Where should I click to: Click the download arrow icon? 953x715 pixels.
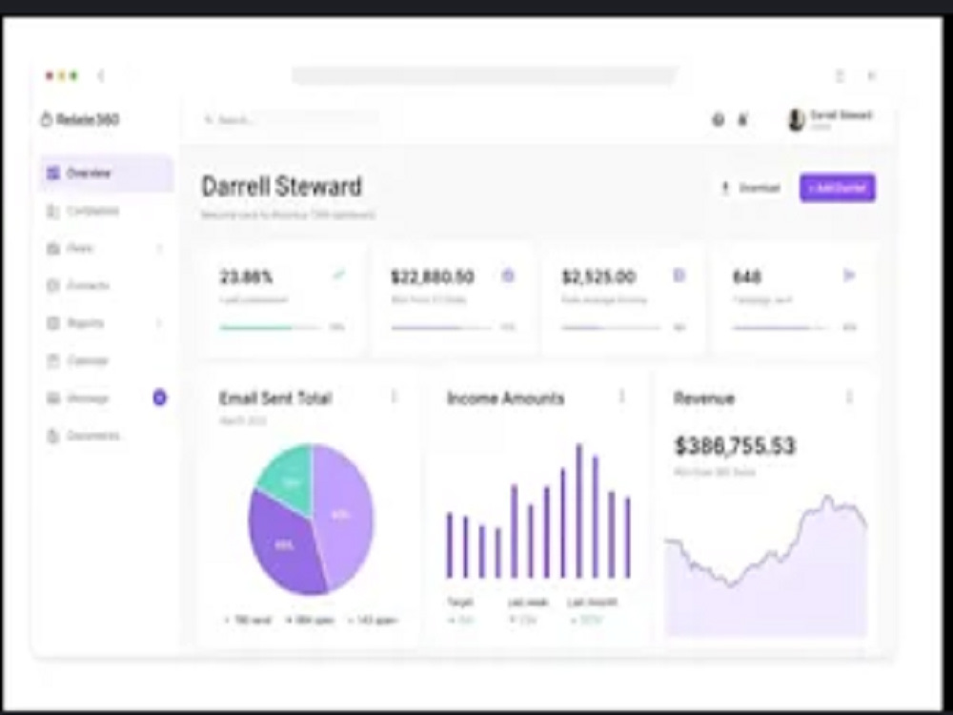pos(724,188)
